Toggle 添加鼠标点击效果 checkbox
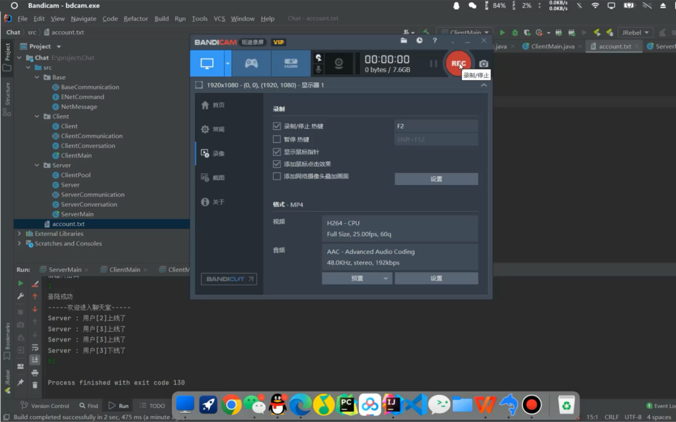676x422 pixels. [277, 164]
